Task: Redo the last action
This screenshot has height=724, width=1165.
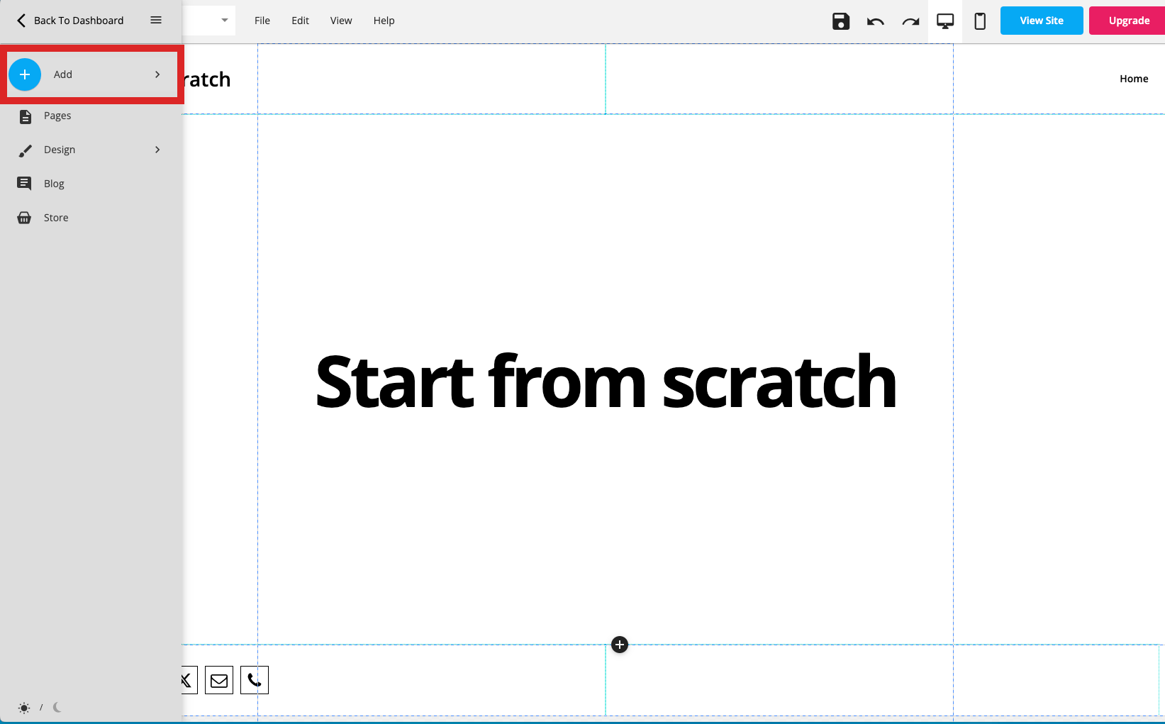Action: pos(910,21)
